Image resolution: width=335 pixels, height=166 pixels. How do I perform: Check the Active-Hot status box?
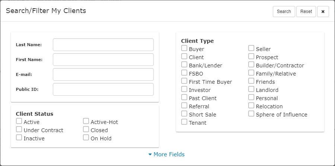pyautogui.click(x=86, y=121)
